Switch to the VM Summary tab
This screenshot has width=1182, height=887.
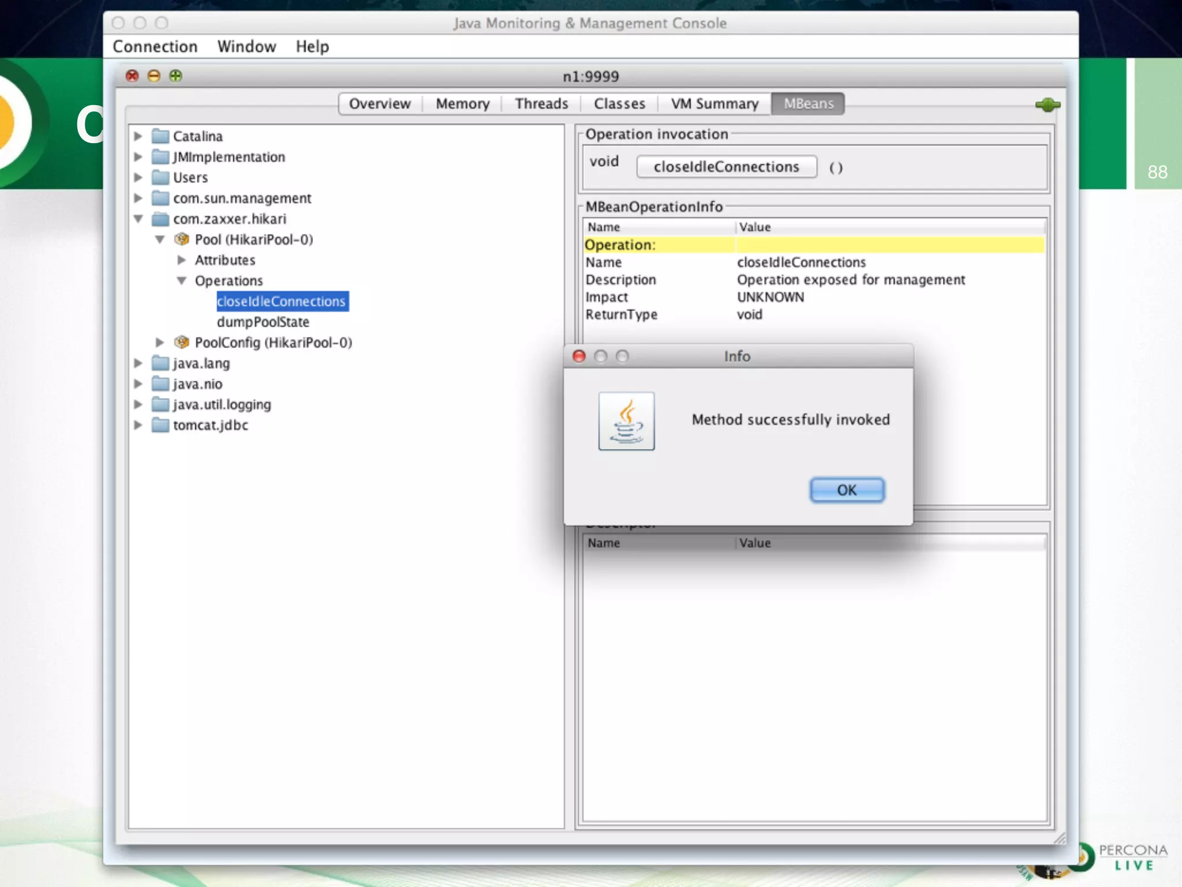[x=715, y=104]
